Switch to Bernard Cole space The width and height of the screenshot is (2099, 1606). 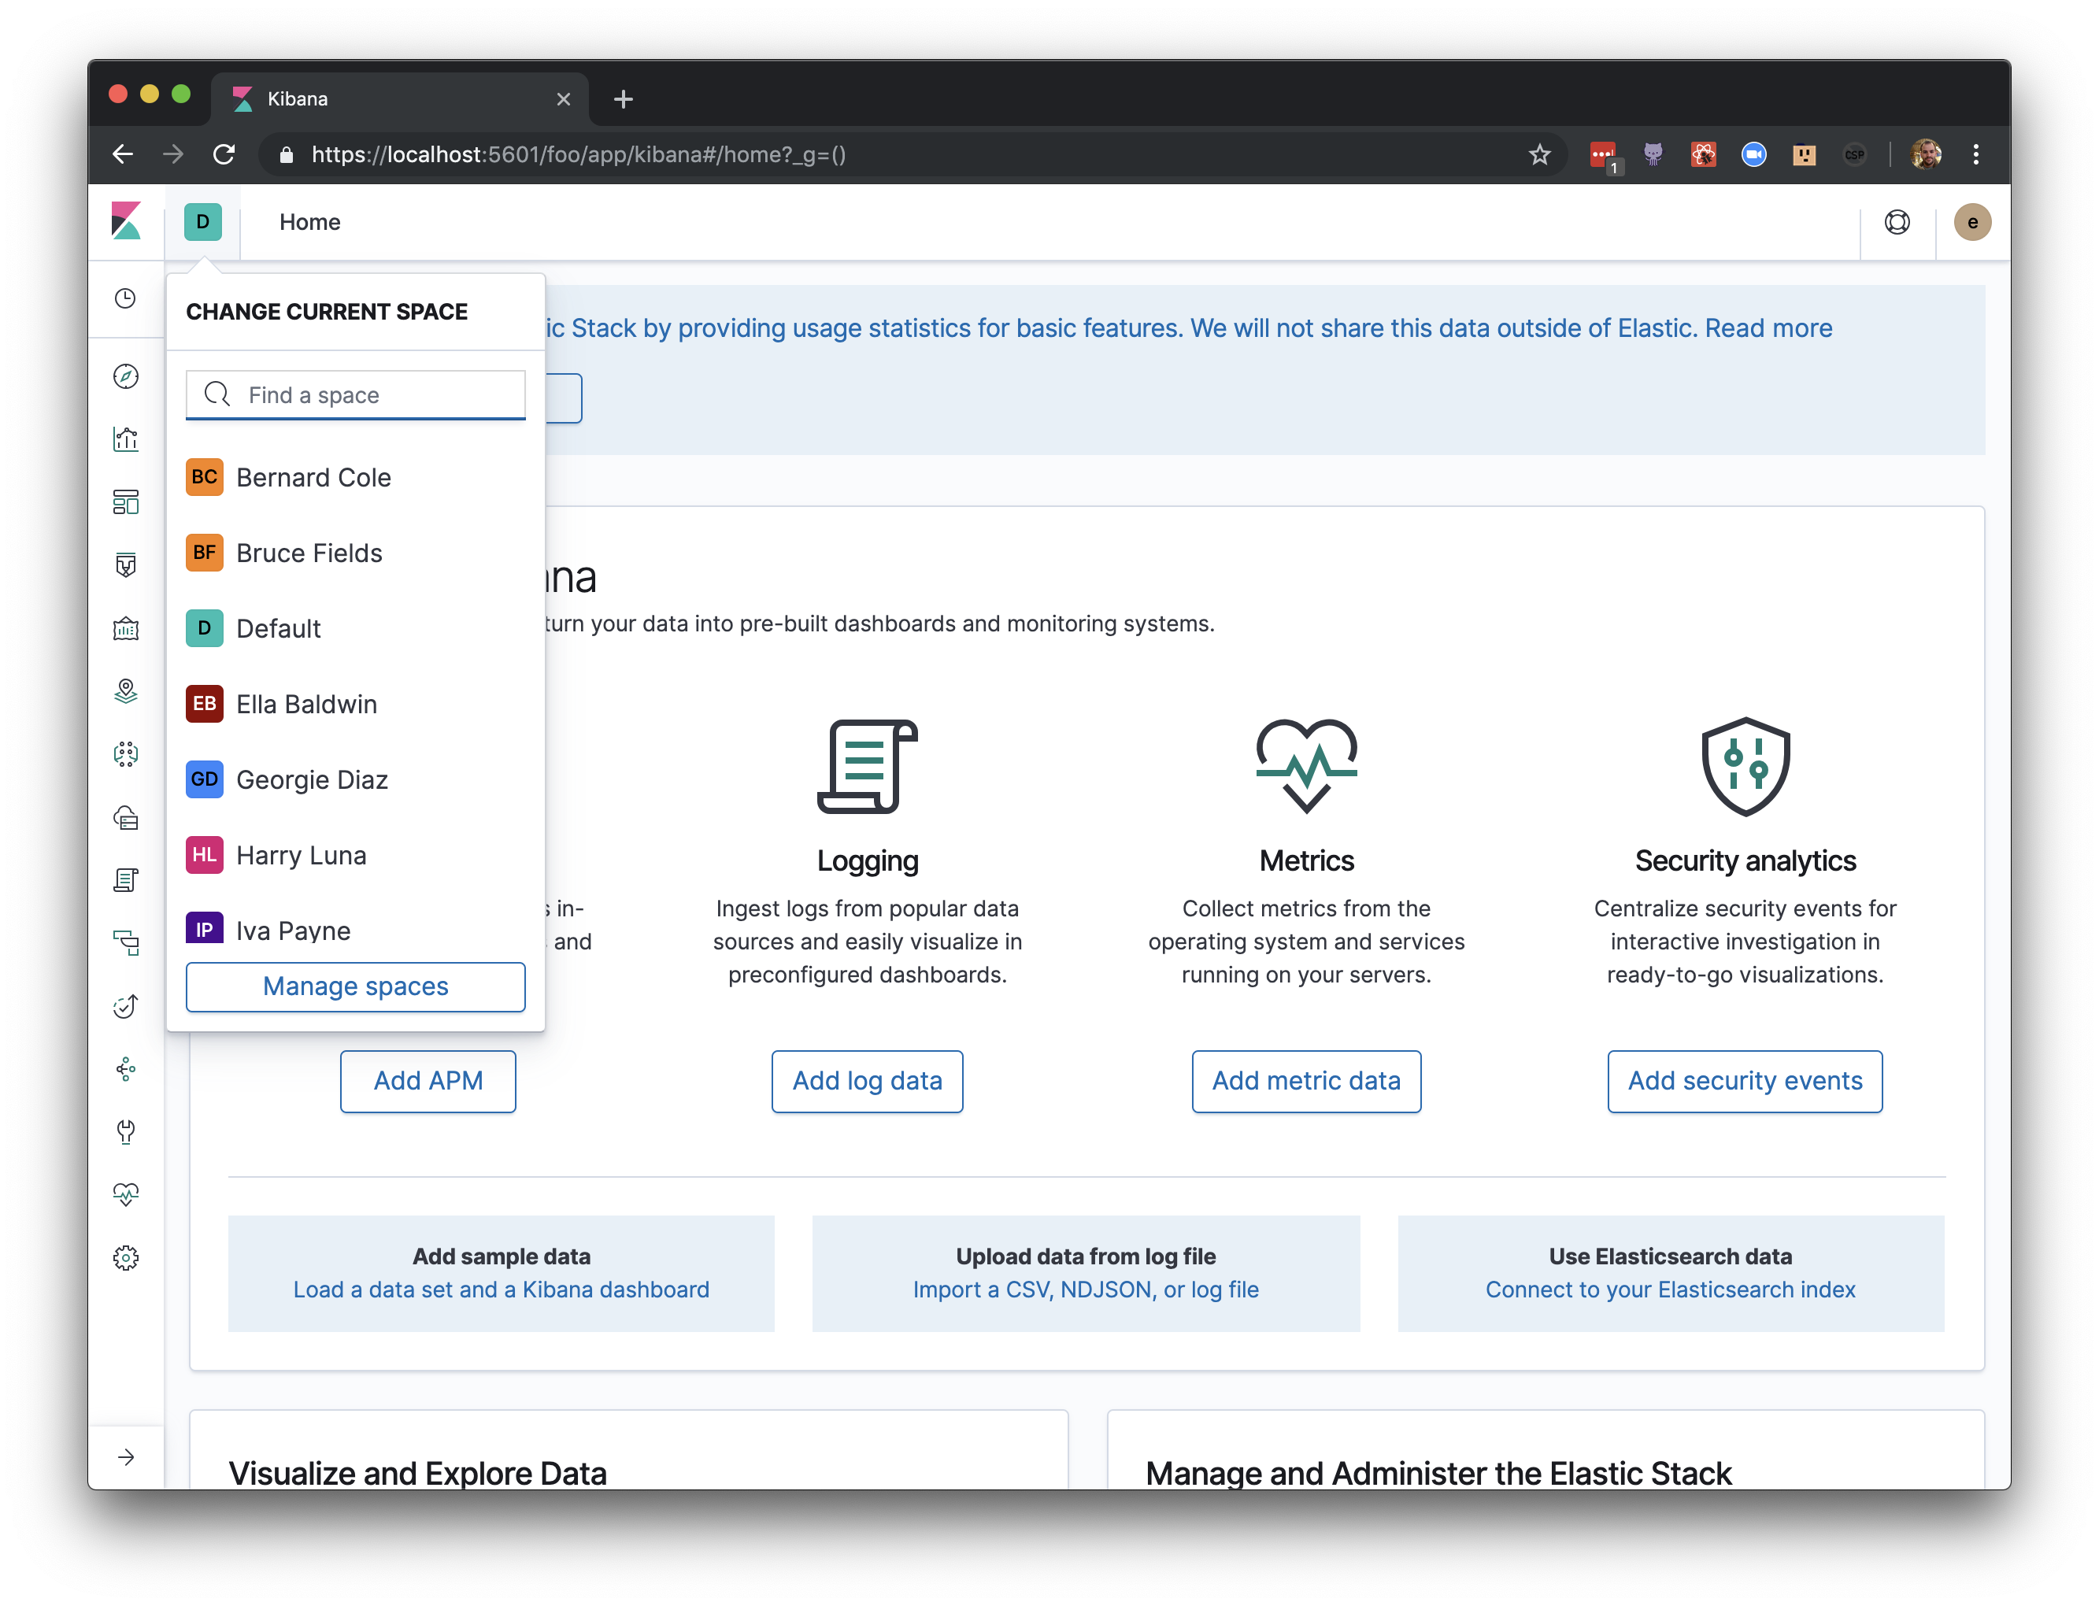click(356, 477)
